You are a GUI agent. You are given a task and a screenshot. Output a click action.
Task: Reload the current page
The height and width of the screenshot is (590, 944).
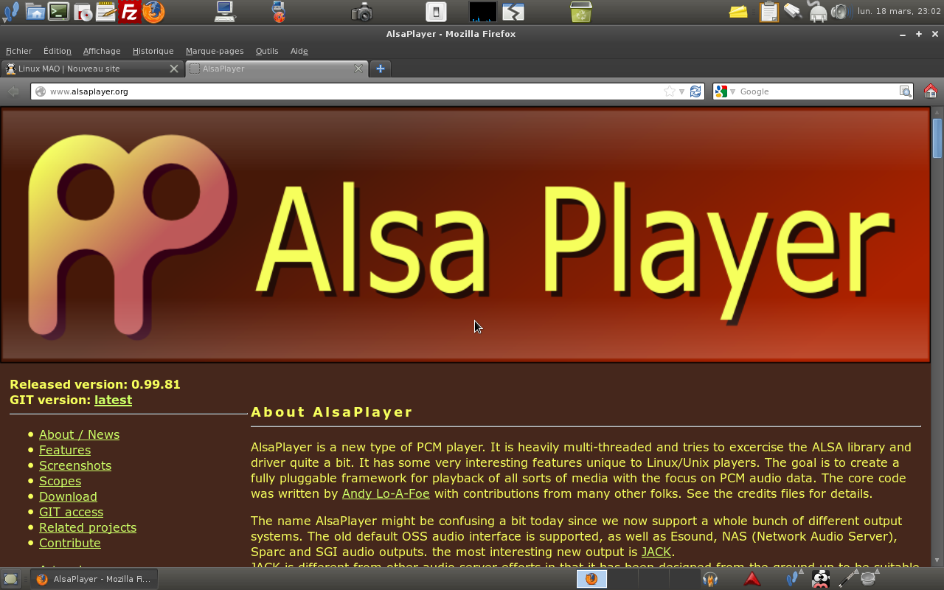click(x=695, y=91)
